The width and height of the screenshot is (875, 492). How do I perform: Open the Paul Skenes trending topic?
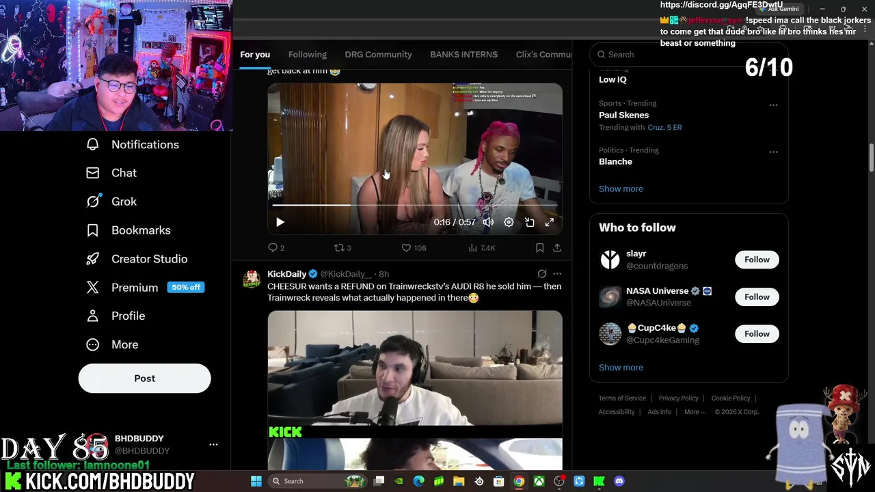coord(623,115)
